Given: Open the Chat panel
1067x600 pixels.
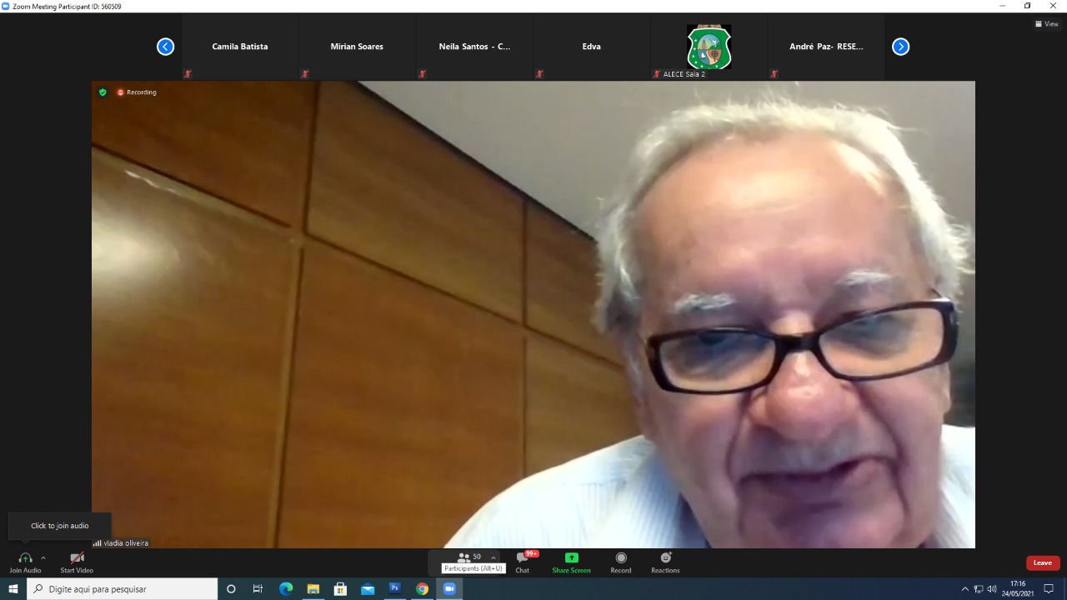Looking at the screenshot, I should pyautogui.click(x=523, y=558).
